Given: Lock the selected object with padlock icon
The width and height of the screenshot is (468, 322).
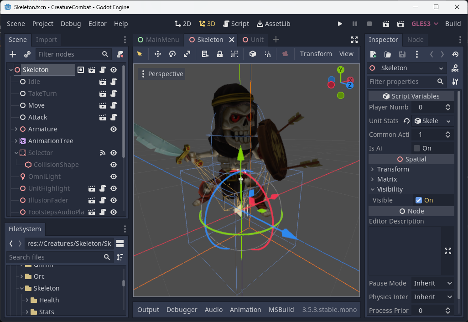Looking at the screenshot, I should pyautogui.click(x=220, y=54).
